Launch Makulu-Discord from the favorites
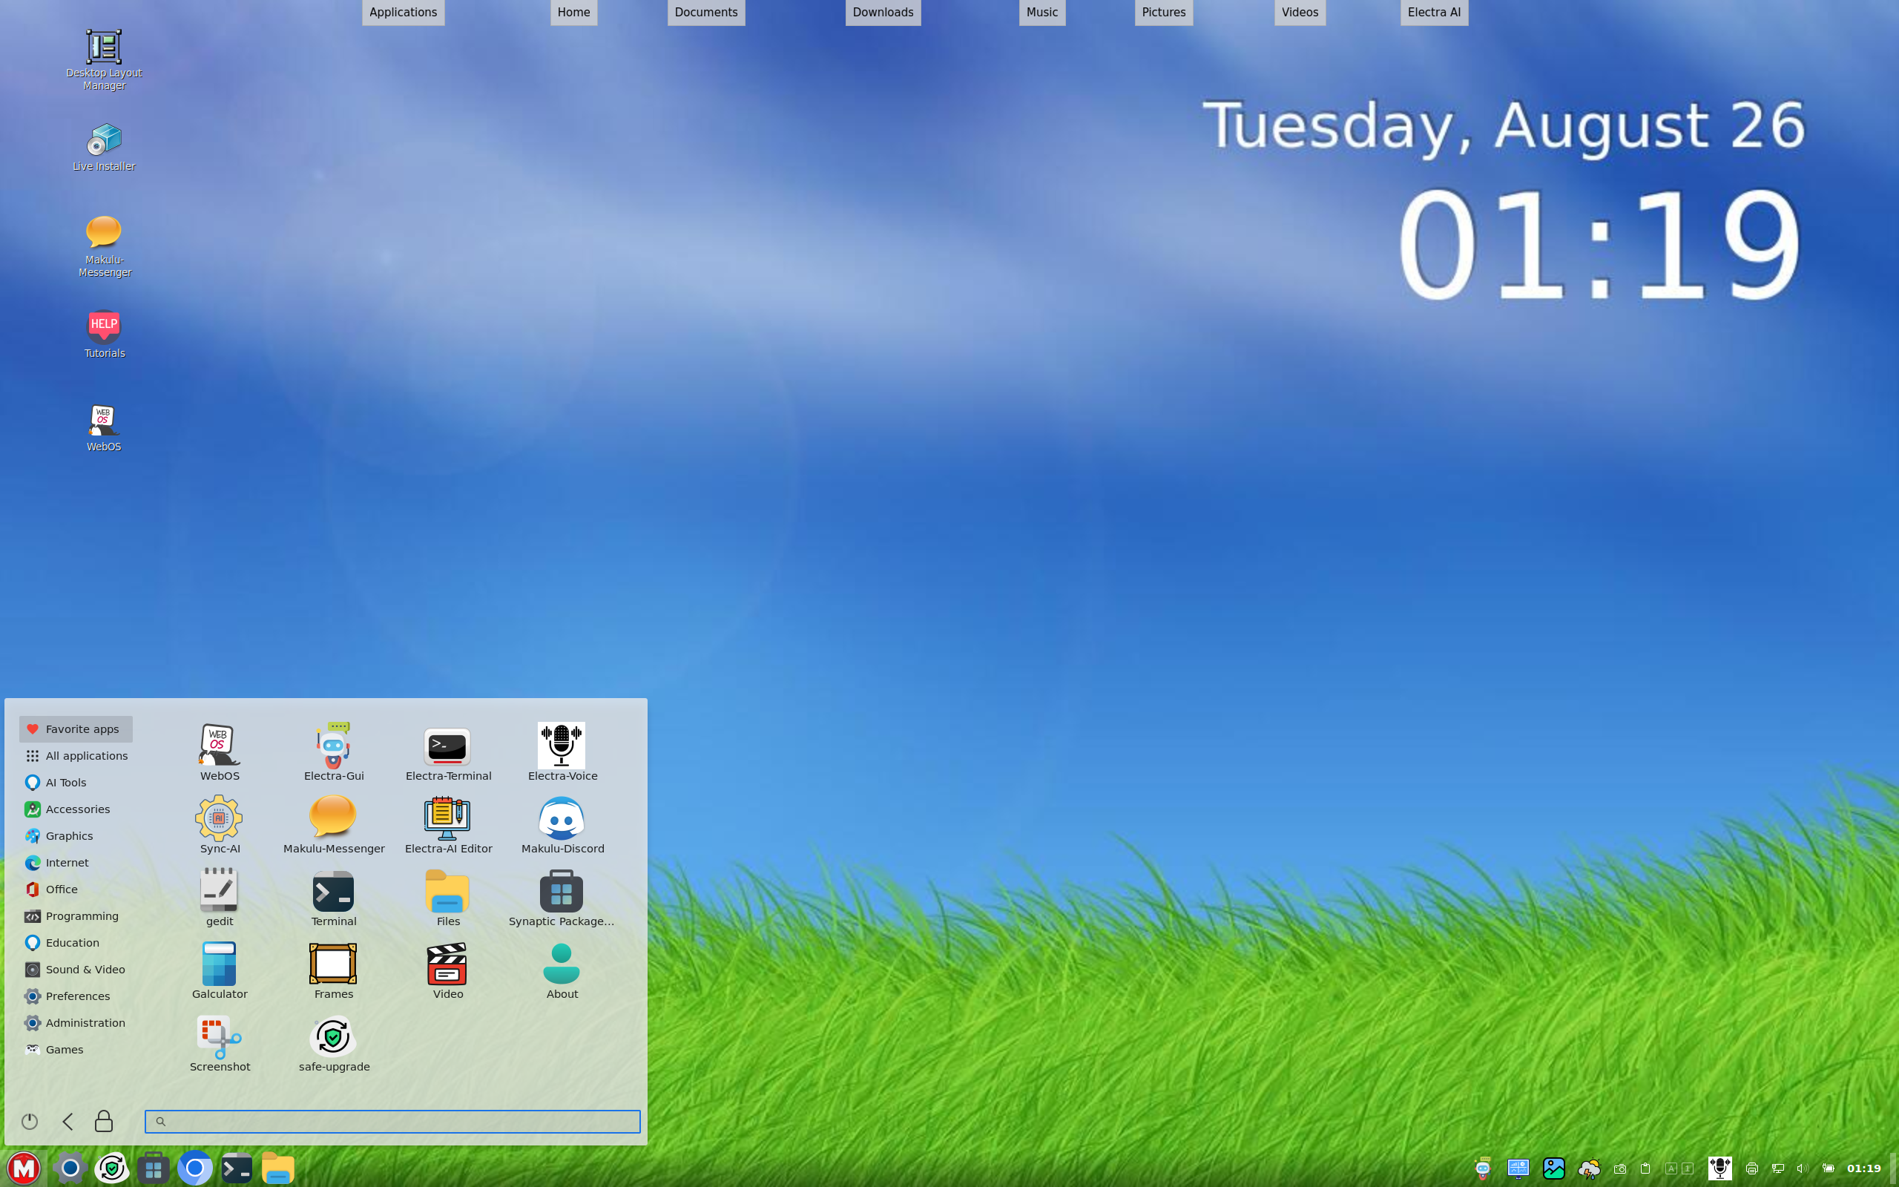 tap(562, 824)
